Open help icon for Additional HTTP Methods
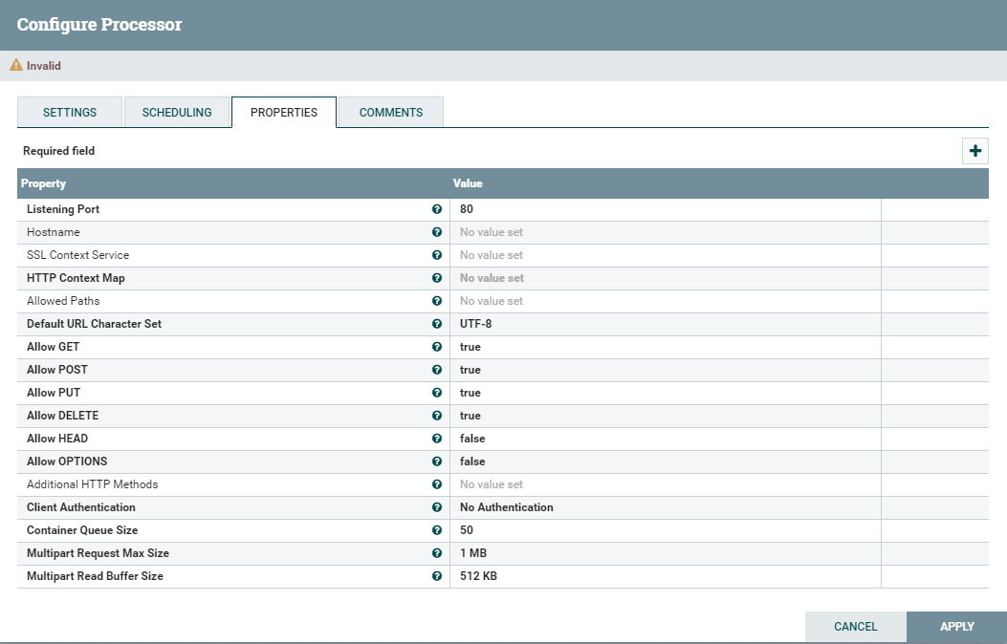The image size is (1007, 644). click(437, 484)
